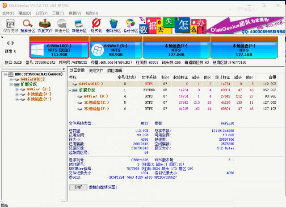Switch to the 分区参数 tab
This screenshot has width=286, height=208.
pyautogui.click(x=77, y=70)
